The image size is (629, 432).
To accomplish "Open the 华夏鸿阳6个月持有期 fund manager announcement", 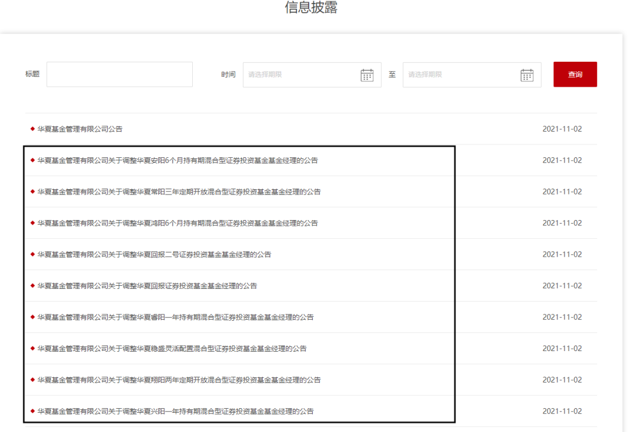I will 177,223.
